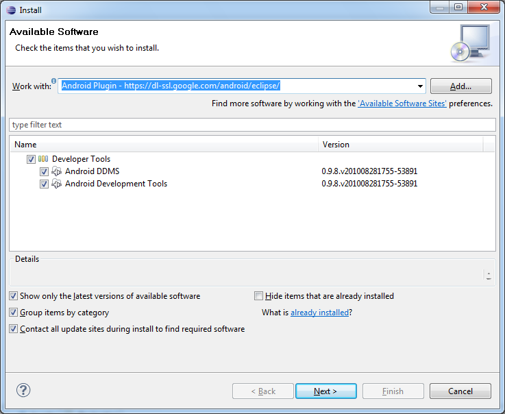
Task: Select the Android DDMS row label
Action: click(92, 171)
